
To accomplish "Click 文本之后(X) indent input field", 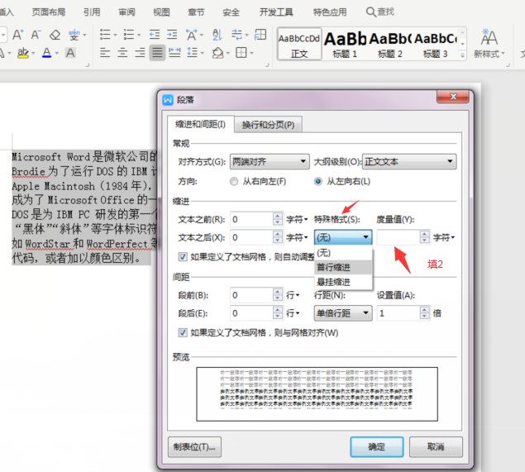I will click(251, 237).
